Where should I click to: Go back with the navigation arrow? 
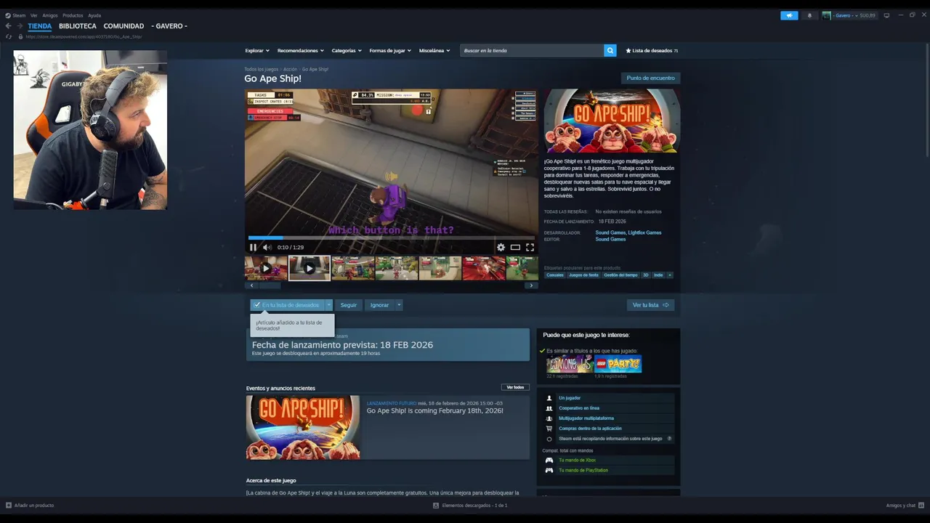[x=9, y=26]
